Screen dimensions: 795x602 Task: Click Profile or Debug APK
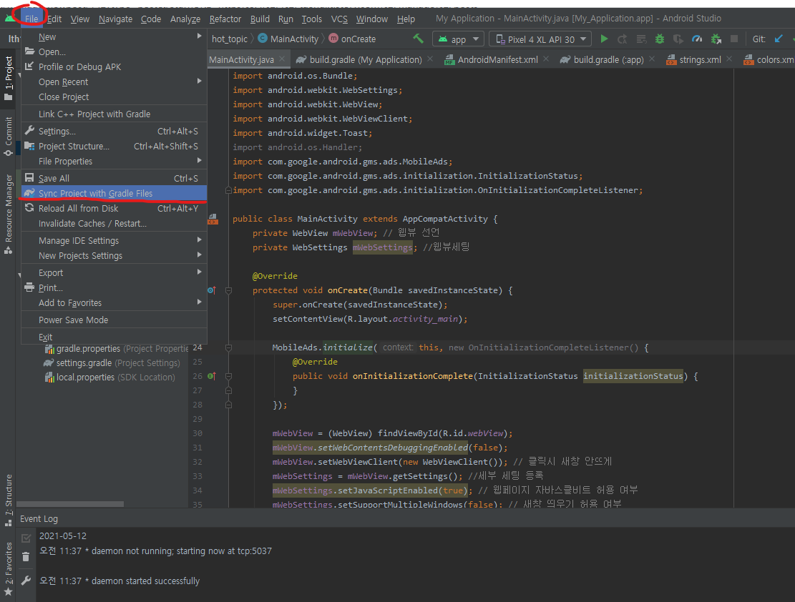pyautogui.click(x=114, y=67)
